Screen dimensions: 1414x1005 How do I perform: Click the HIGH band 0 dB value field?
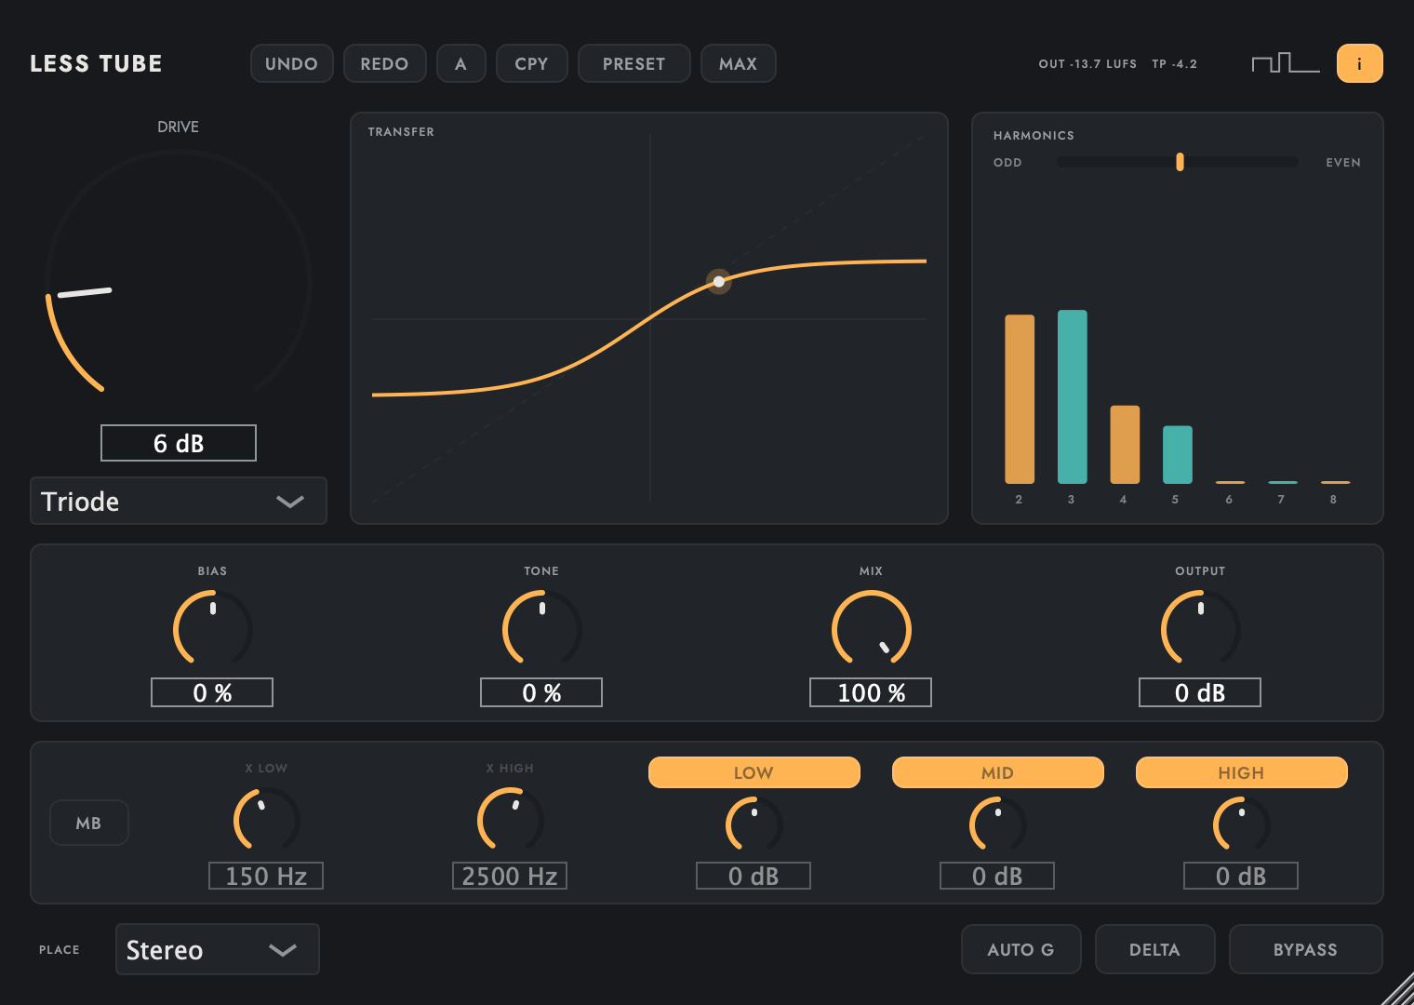[1241, 876]
